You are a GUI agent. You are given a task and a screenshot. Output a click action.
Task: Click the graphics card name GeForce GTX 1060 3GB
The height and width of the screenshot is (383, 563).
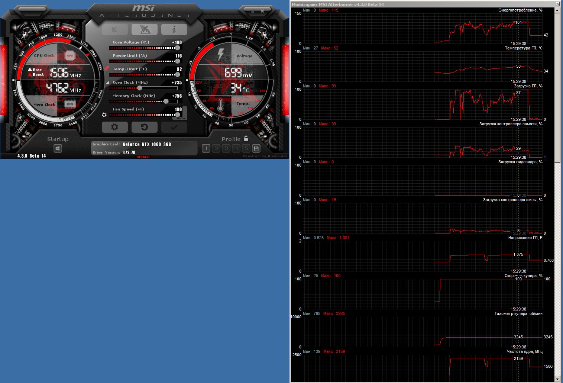tap(147, 144)
